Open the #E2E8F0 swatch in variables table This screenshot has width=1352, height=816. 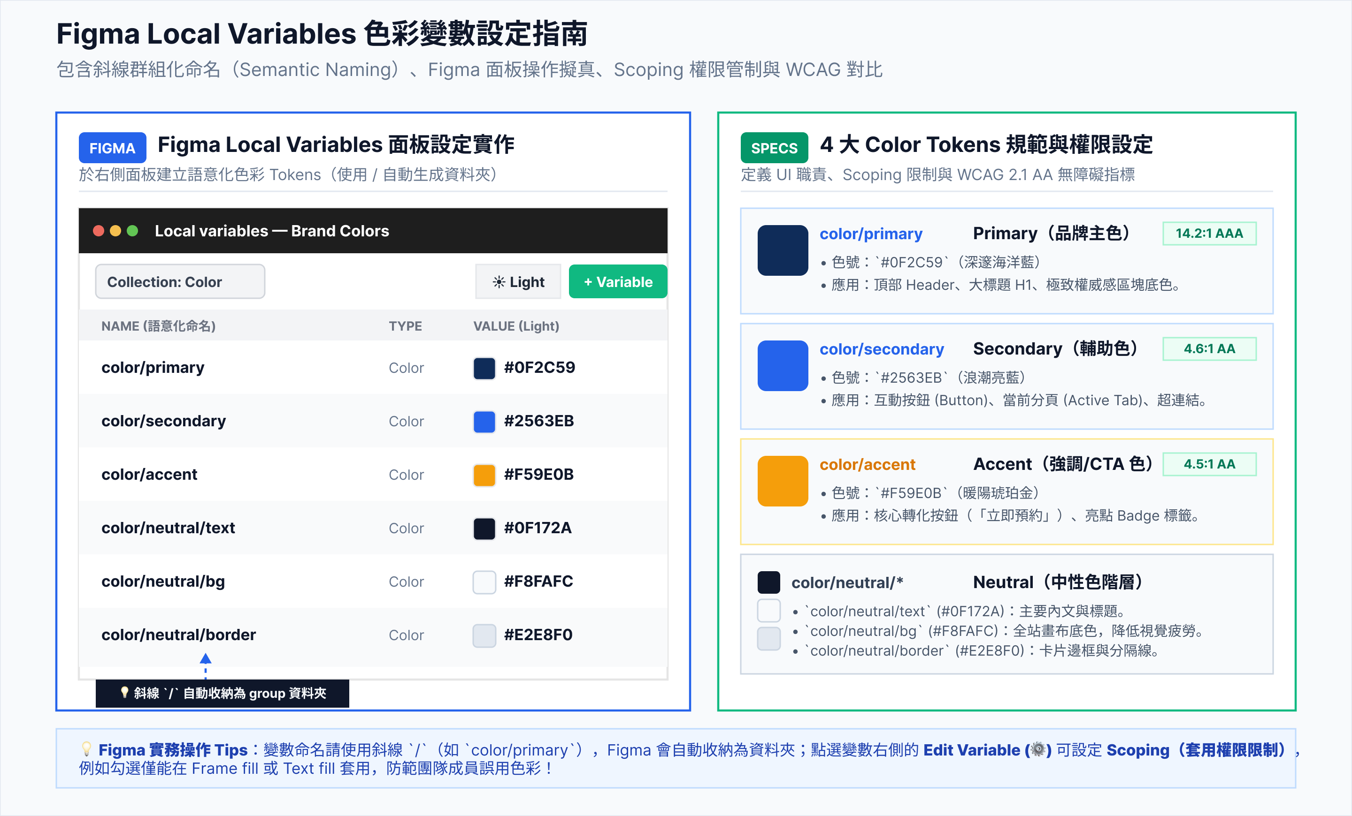484,635
